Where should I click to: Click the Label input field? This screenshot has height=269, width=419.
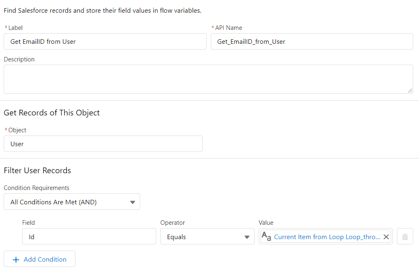(105, 41)
